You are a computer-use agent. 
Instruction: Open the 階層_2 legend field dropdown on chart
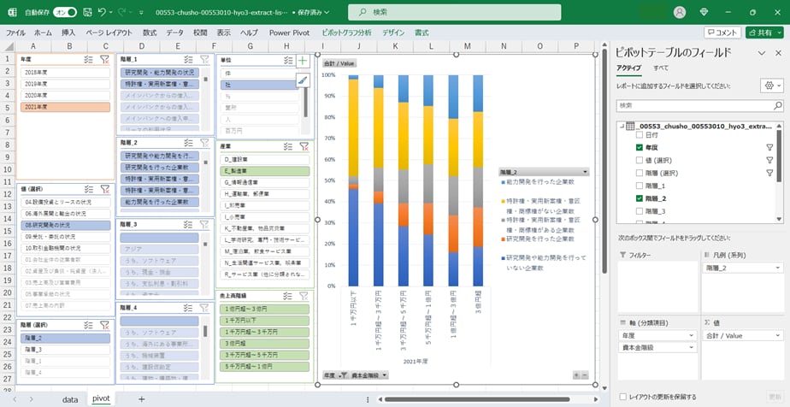point(584,172)
